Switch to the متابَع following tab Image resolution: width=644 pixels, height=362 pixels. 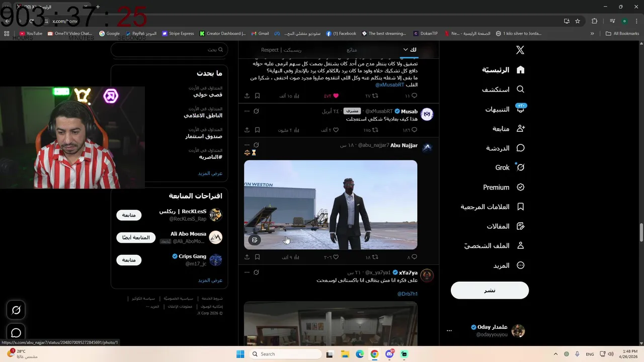[352, 50]
